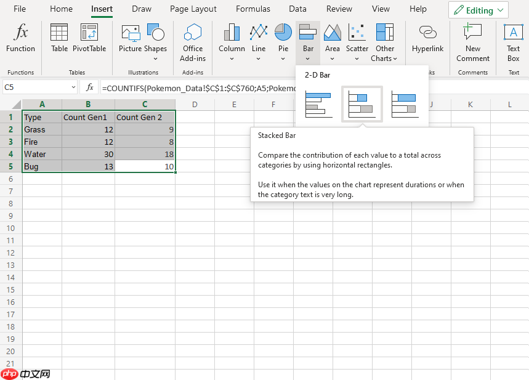Insert a Hyperlink
This screenshot has width=529, height=380.
pos(428,38)
